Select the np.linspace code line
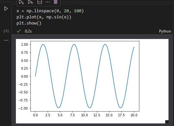This screenshot has height=126, width=174. 50,11
